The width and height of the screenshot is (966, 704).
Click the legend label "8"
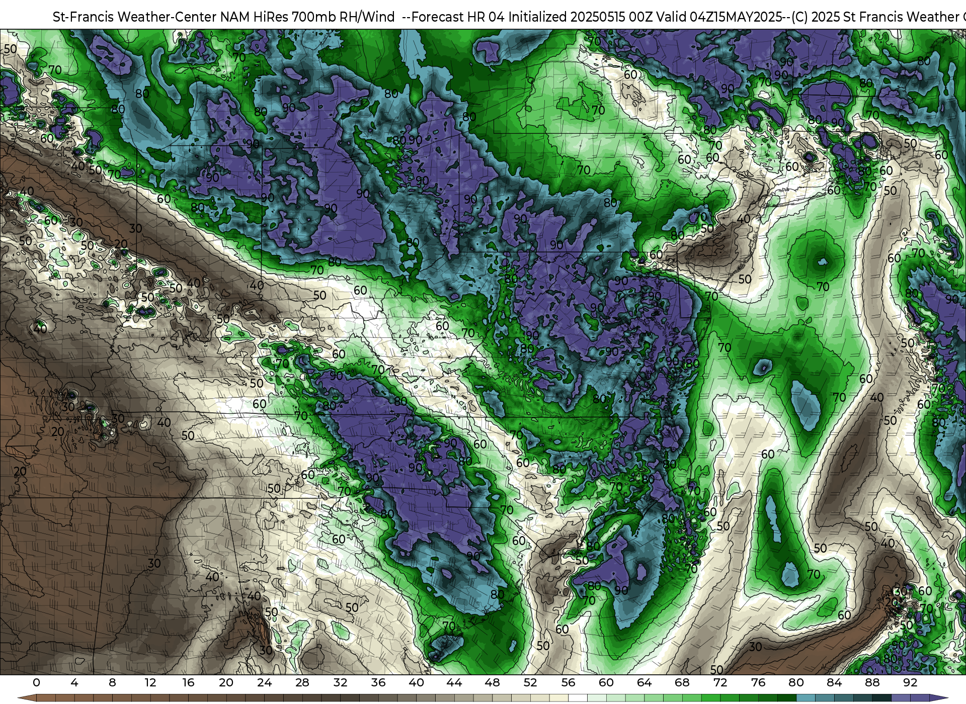112,682
